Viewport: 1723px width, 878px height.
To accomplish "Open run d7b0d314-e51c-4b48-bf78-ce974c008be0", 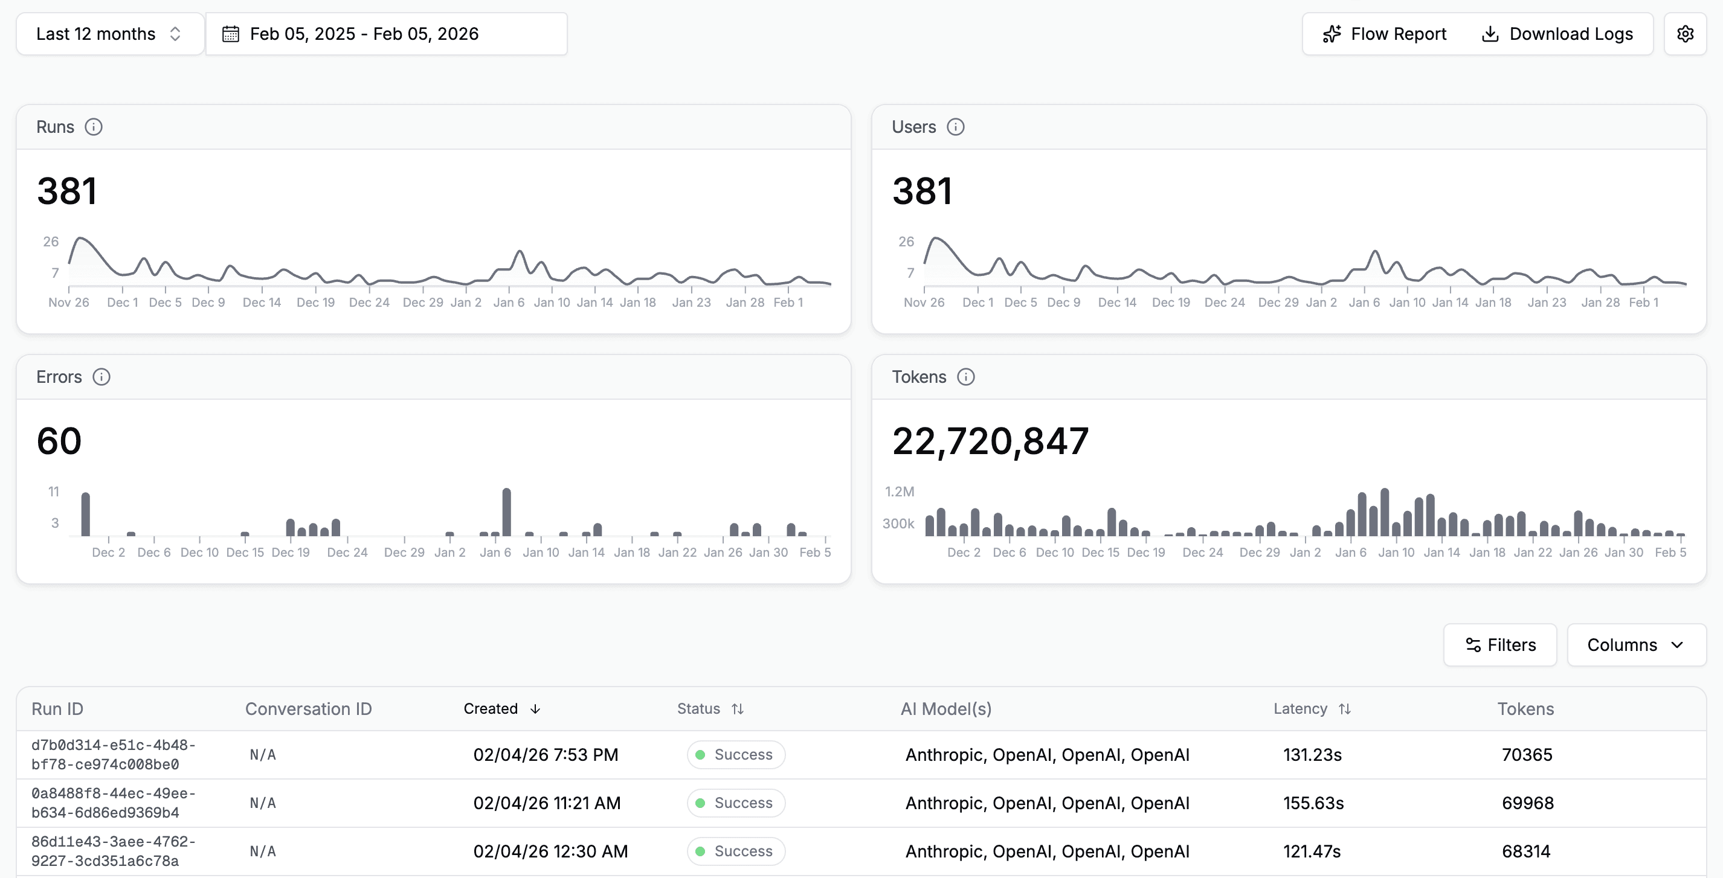I will [113, 754].
